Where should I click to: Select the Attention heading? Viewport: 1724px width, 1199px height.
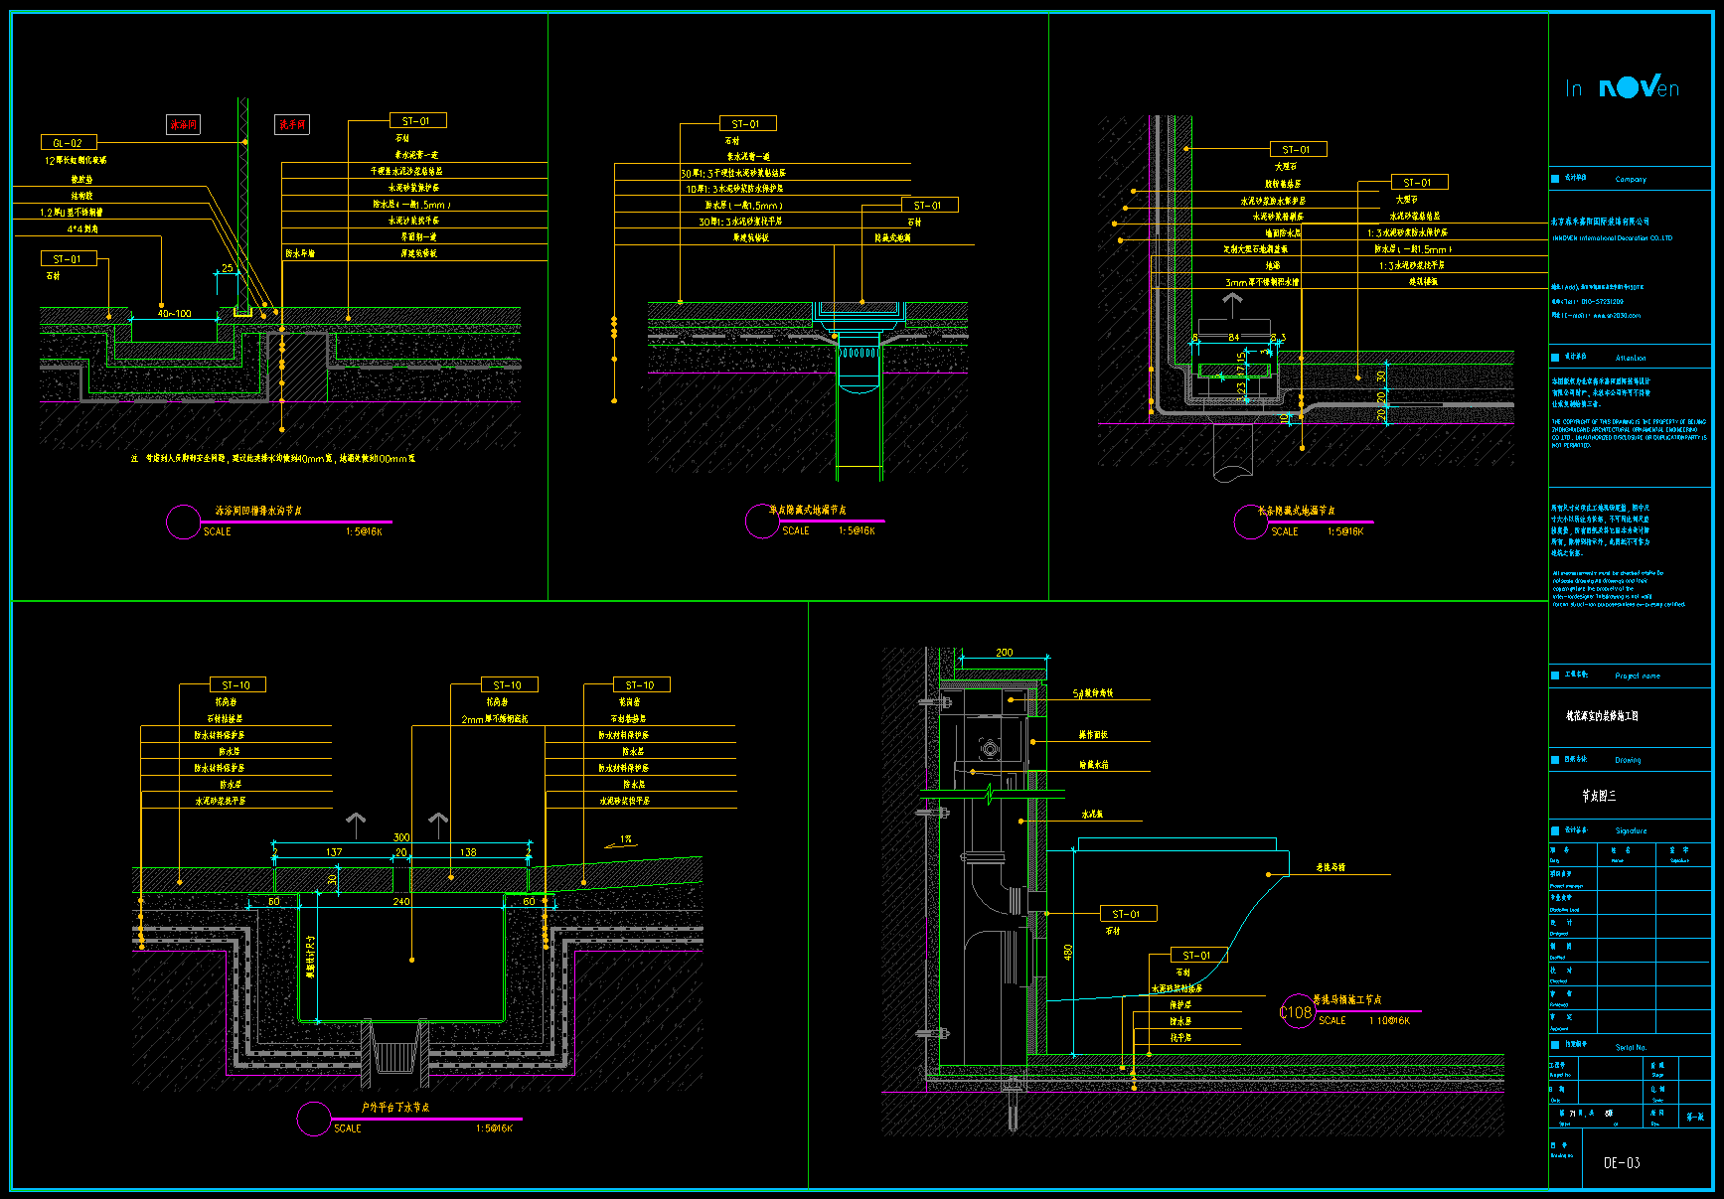[x=1631, y=358]
